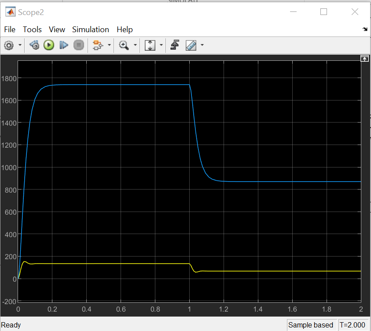The width and height of the screenshot is (371, 331).
Task: Click the collapse arrow in plot corner
Action: coord(364,58)
